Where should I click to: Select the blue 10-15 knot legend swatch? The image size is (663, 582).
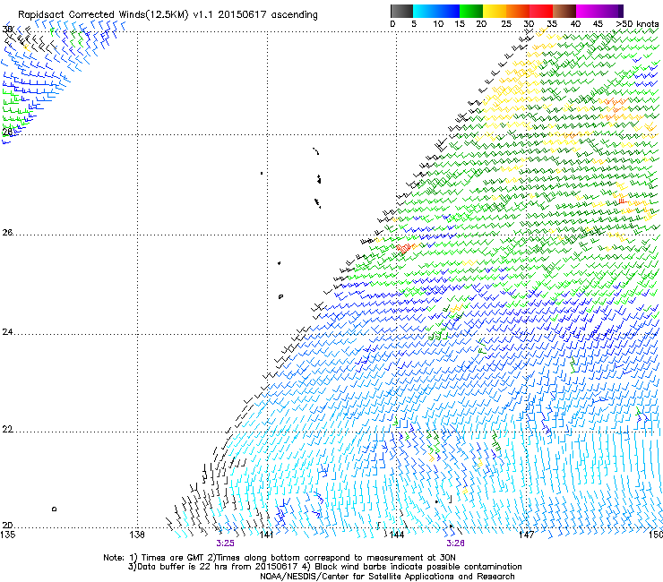click(x=447, y=11)
